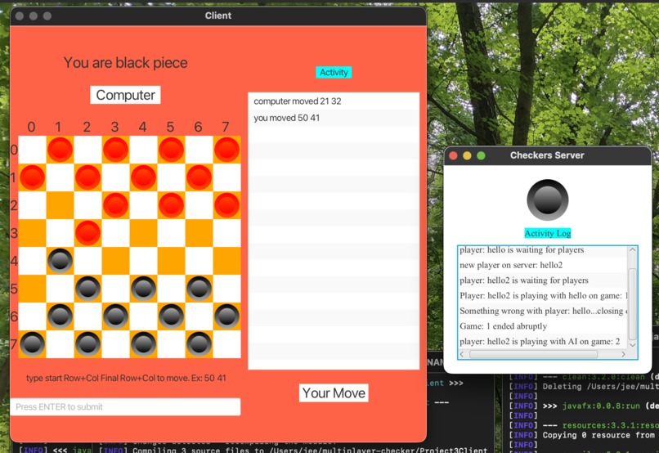Click the red piece at row 1 column 4

click(143, 177)
